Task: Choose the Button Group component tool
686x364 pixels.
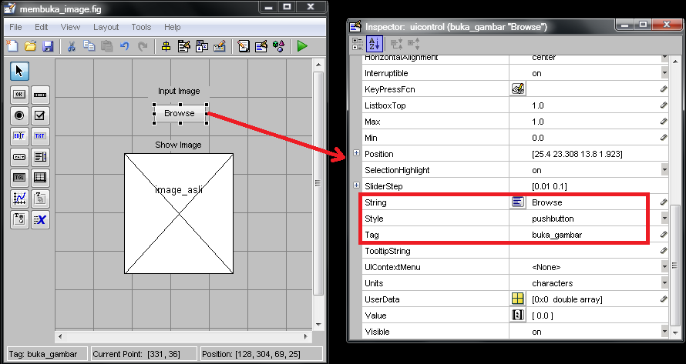Action: [19, 219]
